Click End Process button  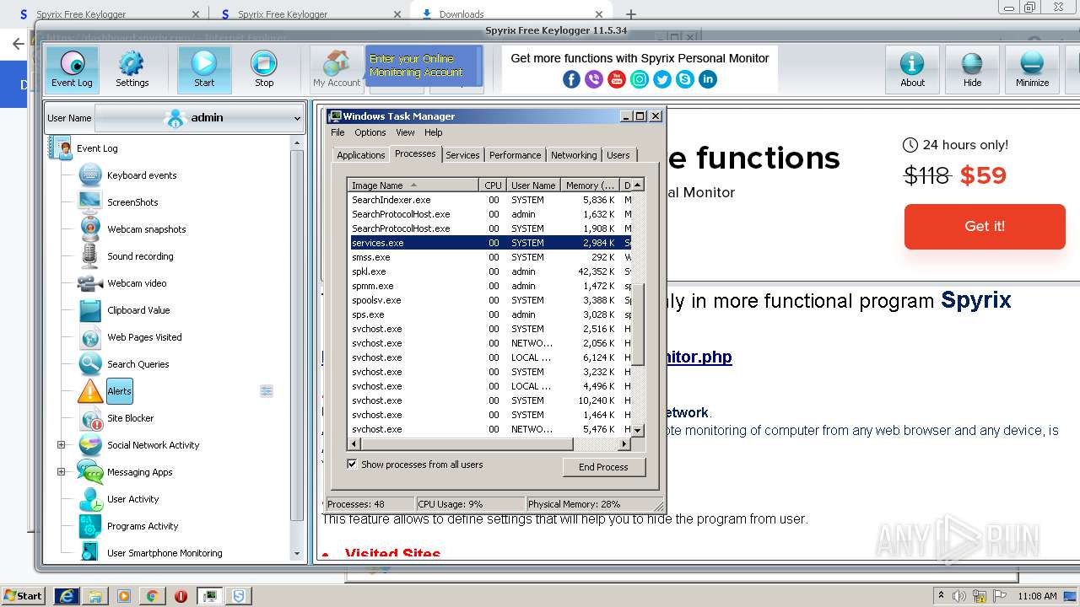603,467
